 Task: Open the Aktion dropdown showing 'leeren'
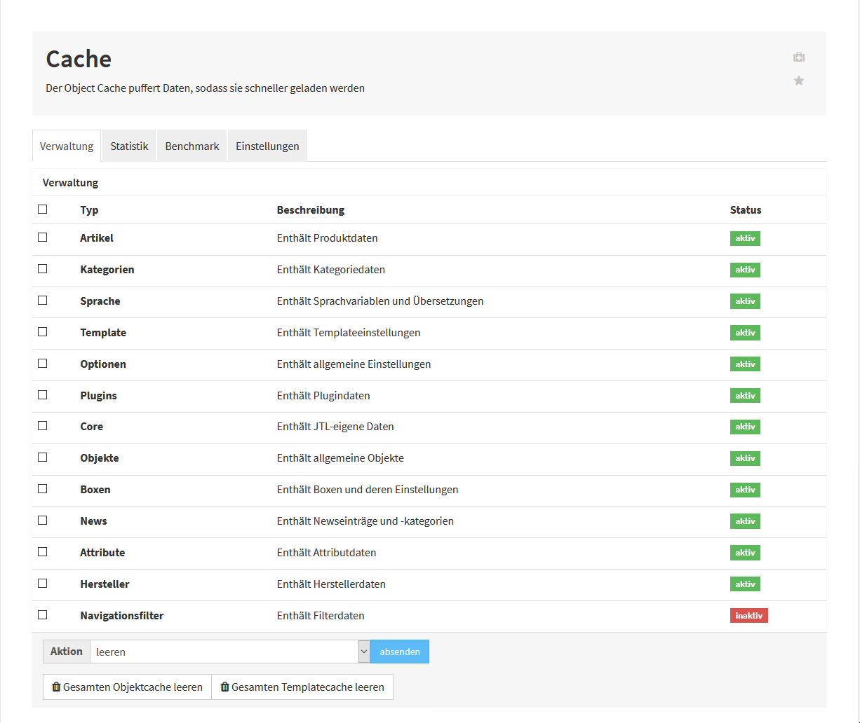click(229, 652)
